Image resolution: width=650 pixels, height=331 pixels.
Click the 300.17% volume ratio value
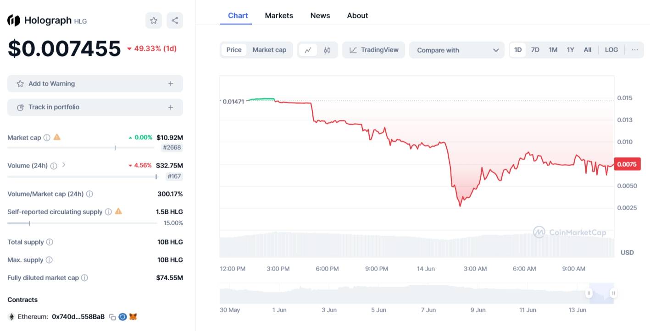click(170, 194)
